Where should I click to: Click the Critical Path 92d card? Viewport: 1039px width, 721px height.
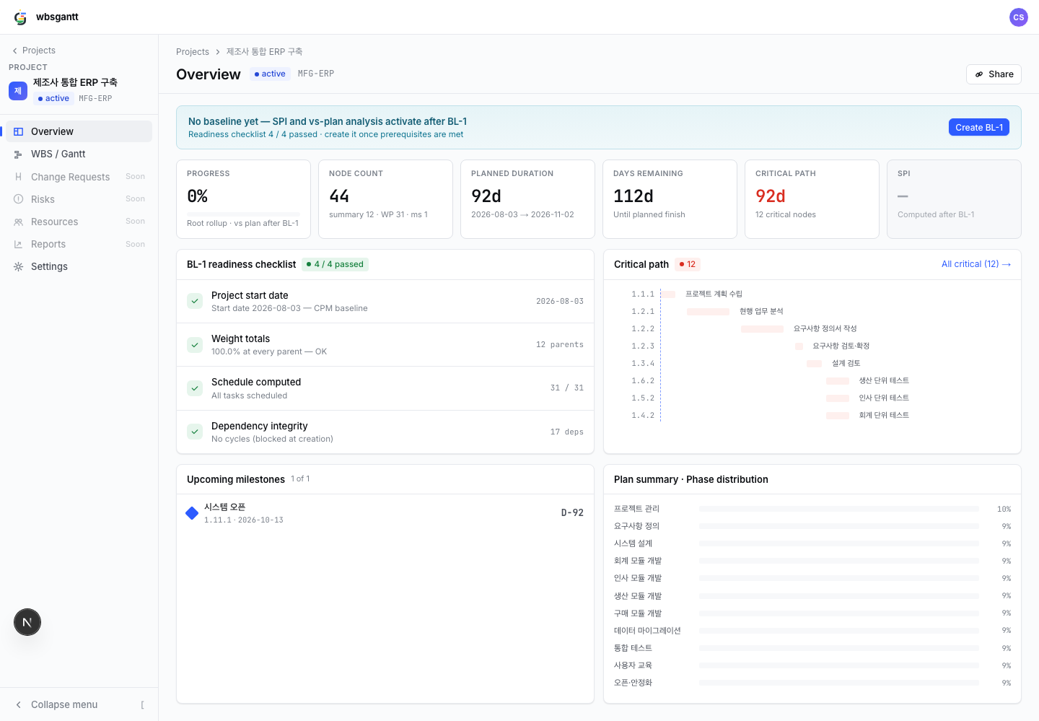812,199
